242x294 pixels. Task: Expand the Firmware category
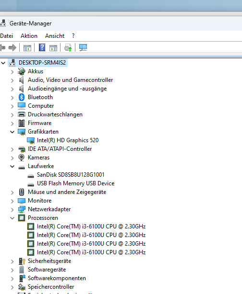click(x=12, y=124)
